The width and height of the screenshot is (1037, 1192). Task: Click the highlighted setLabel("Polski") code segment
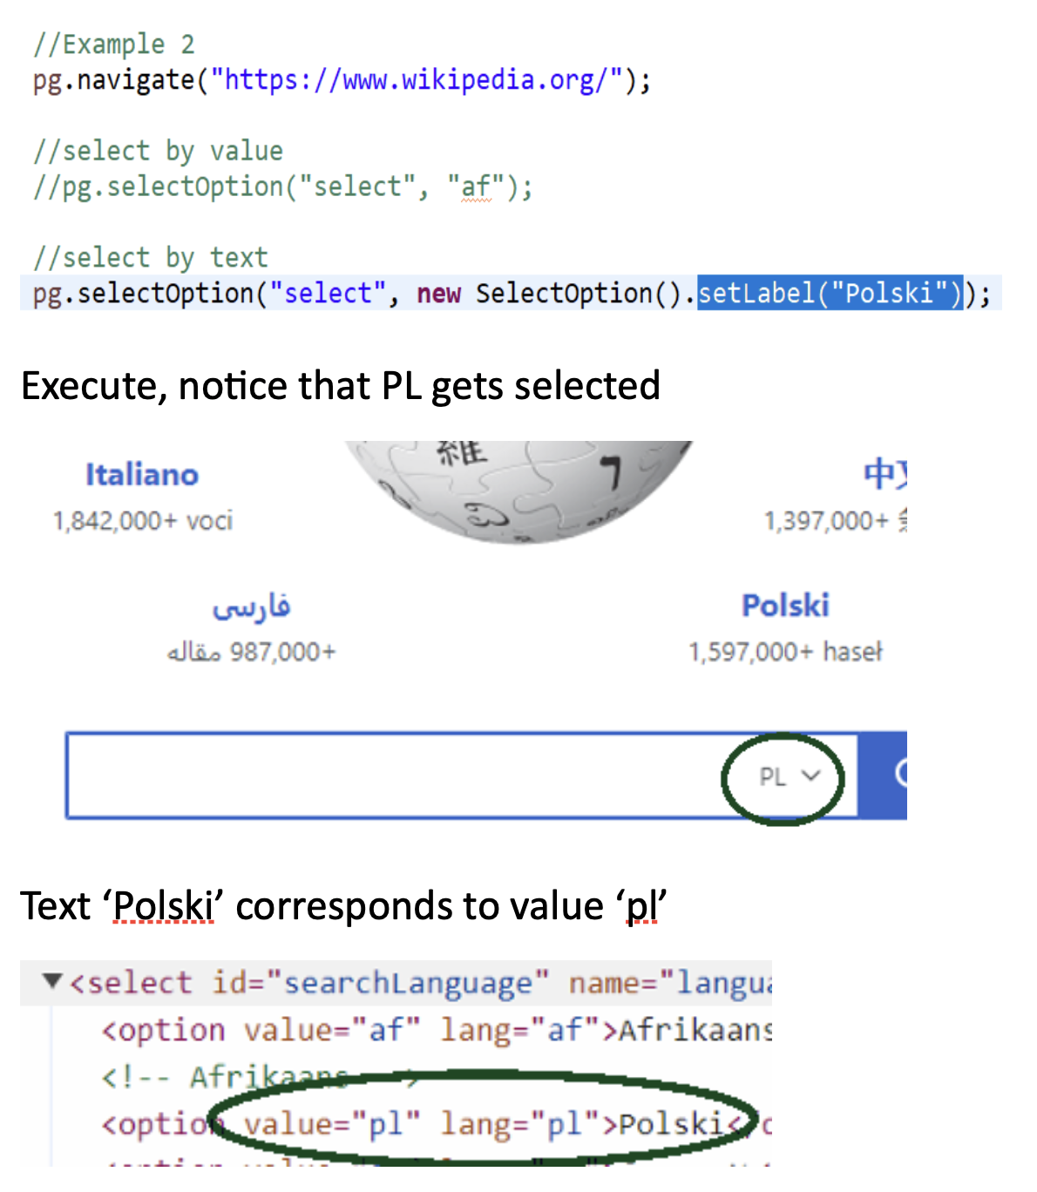tap(830, 293)
